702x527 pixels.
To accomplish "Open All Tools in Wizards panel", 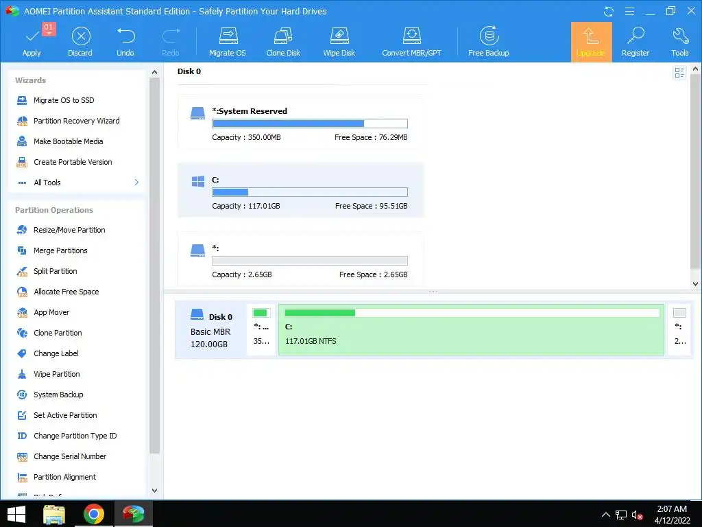I will 47,183.
